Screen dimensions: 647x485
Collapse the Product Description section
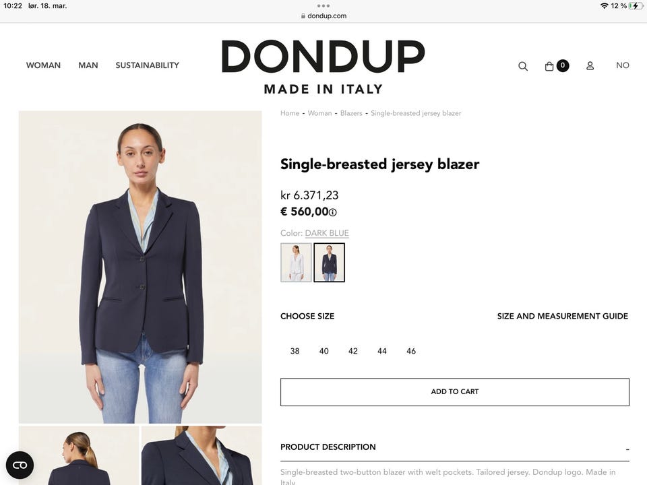coord(627,449)
